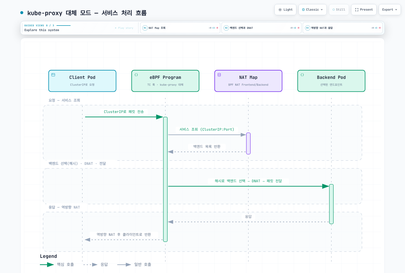Click the teal Classic color swatch dot
Screen dimensions: 405x273
pyautogui.click(x=303, y=10)
